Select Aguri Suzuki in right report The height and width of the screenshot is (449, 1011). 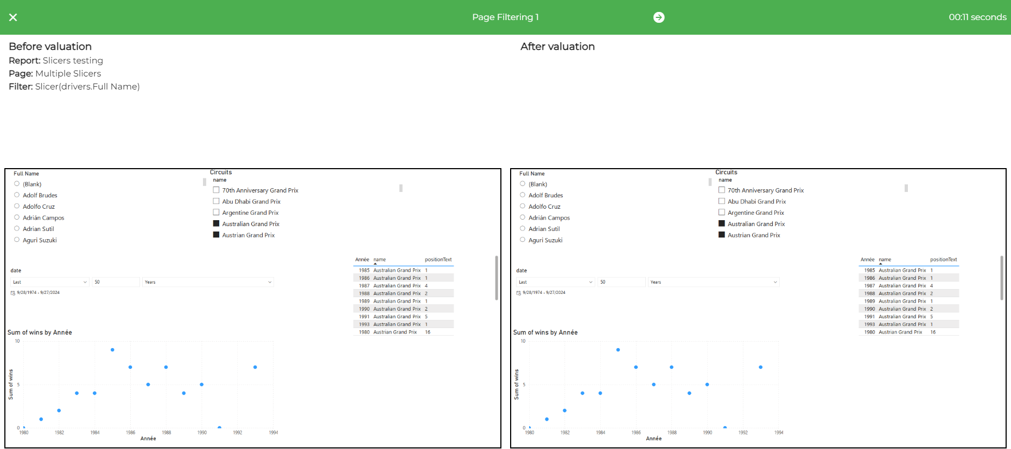(x=523, y=240)
